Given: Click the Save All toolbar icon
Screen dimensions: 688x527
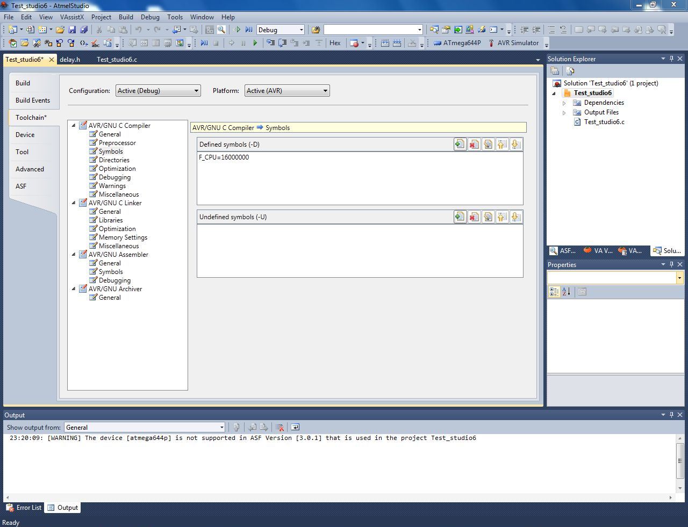Looking at the screenshot, I should point(83,30).
